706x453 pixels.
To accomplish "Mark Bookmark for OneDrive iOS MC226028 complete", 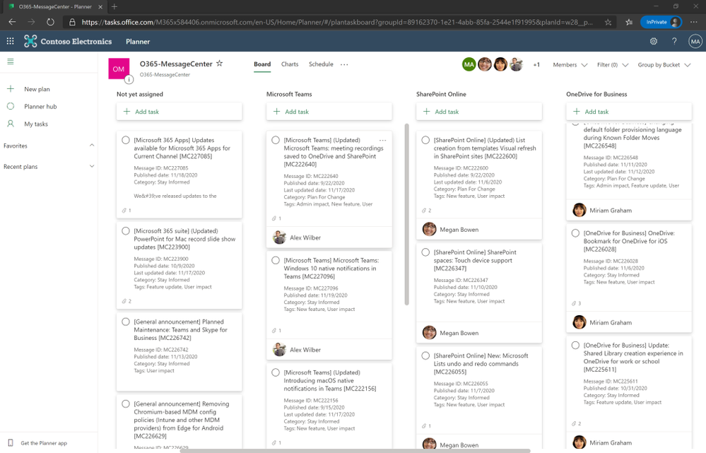I will pyautogui.click(x=575, y=233).
